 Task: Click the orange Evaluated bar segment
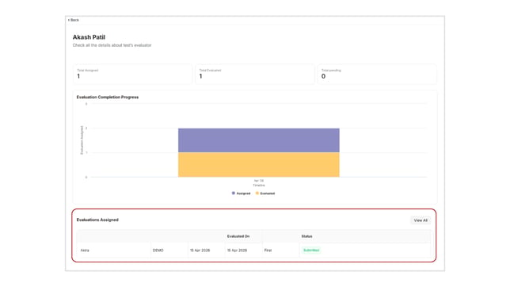point(259,165)
